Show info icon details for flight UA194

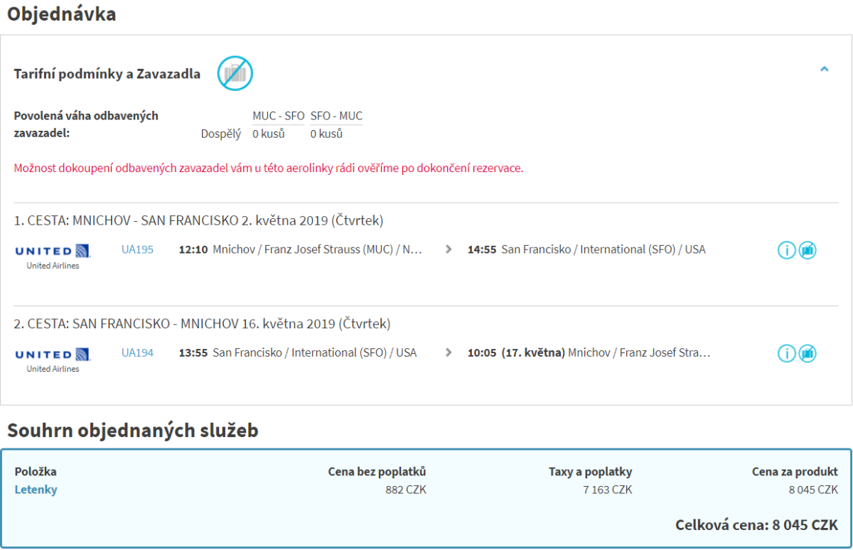(786, 353)
